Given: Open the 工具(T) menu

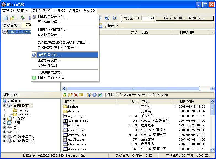Looking at the screenshot, I should point(59,10).
